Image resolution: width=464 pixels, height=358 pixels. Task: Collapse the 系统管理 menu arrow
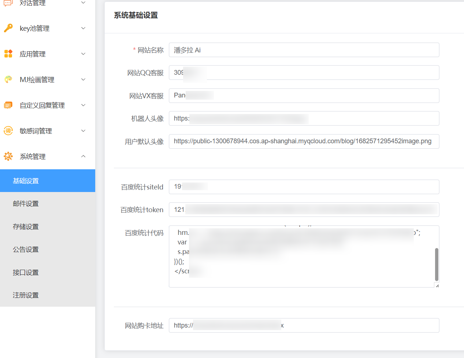click(83, 156)
